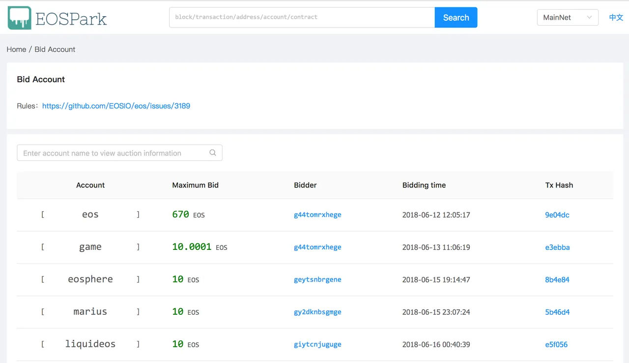Screen dimensions: 629x363
Task: Click the 10 EOS bid for eosphere
Action: (185, 279)
